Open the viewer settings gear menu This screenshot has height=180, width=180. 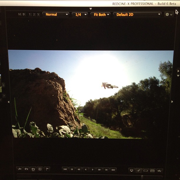point(169,14)
